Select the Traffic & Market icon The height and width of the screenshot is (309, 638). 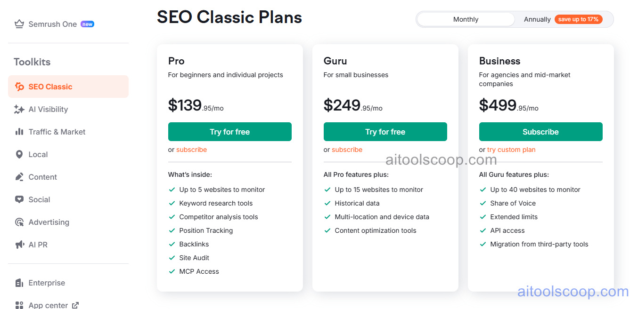[x=19, y=132]
